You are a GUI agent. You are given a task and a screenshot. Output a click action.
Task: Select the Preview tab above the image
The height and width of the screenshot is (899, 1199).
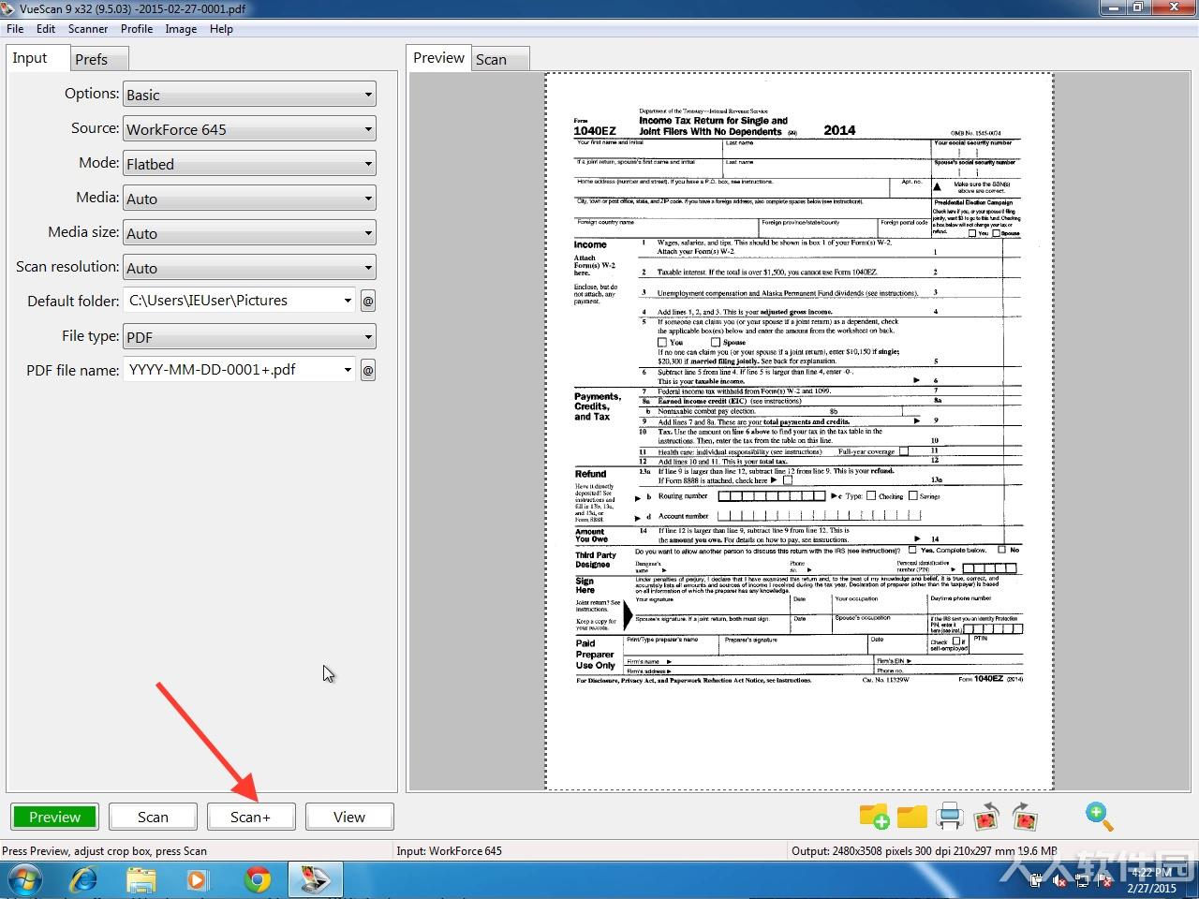click(x=438, y=58)
